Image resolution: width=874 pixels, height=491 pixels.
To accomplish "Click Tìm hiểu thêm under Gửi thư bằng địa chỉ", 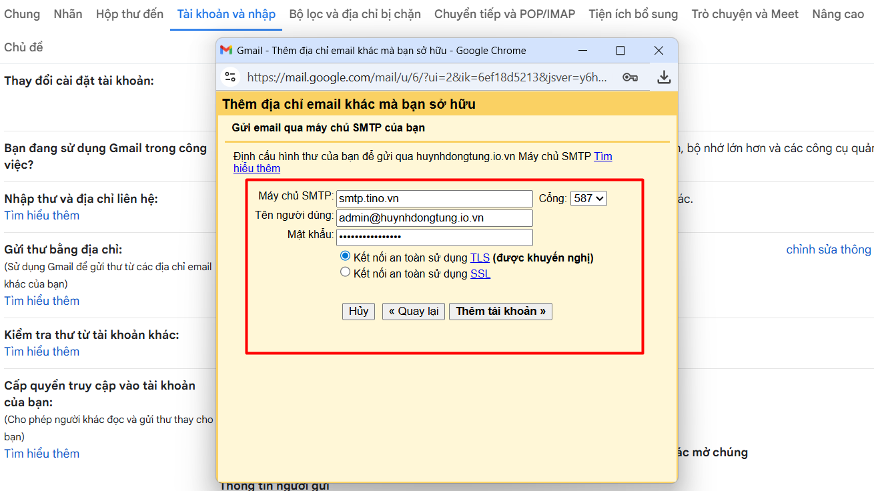I will (41, 301).
